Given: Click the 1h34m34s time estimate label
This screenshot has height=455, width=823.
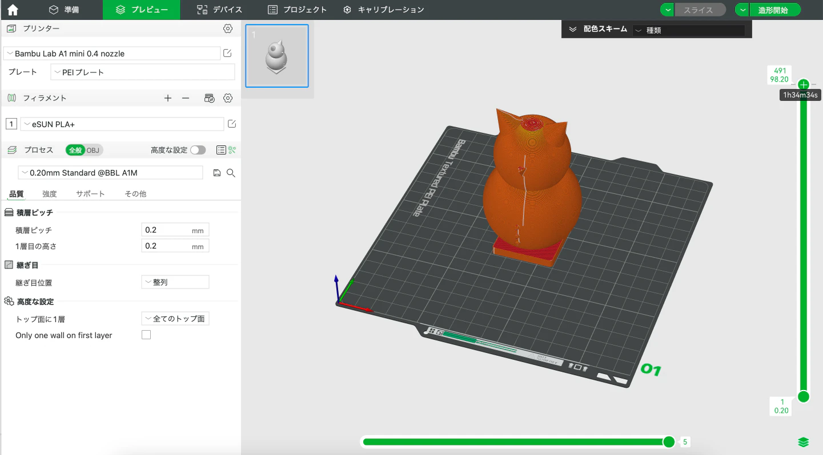Looking at the screenshot, I should click(801, 95).
